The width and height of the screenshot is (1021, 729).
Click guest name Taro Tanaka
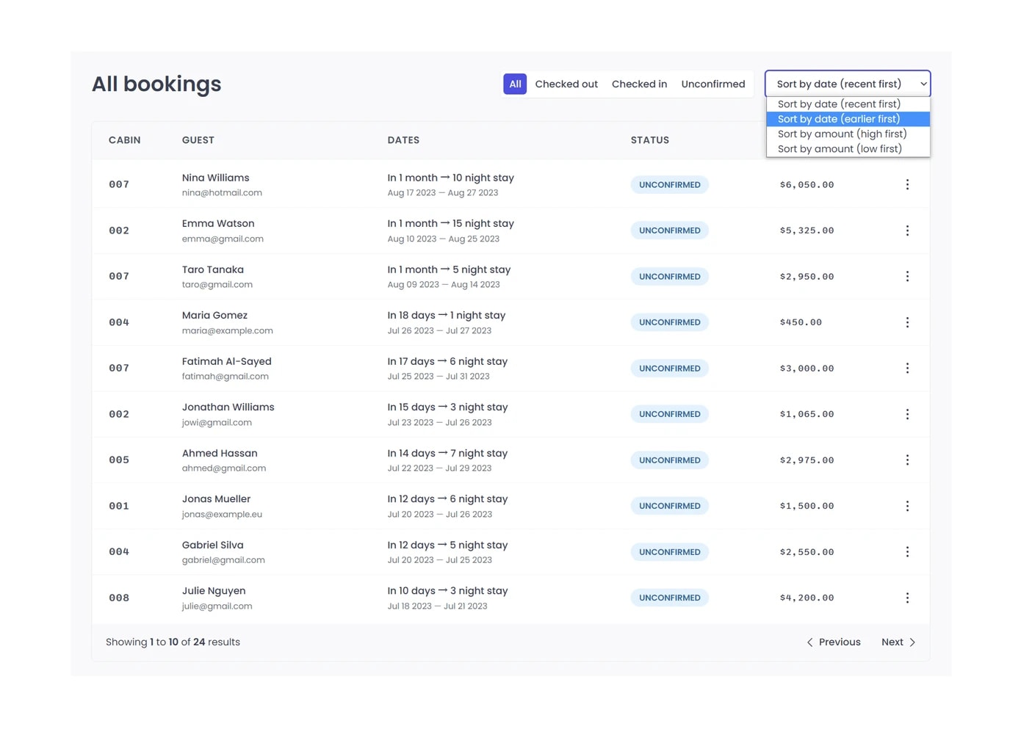(x=213, y=269)
